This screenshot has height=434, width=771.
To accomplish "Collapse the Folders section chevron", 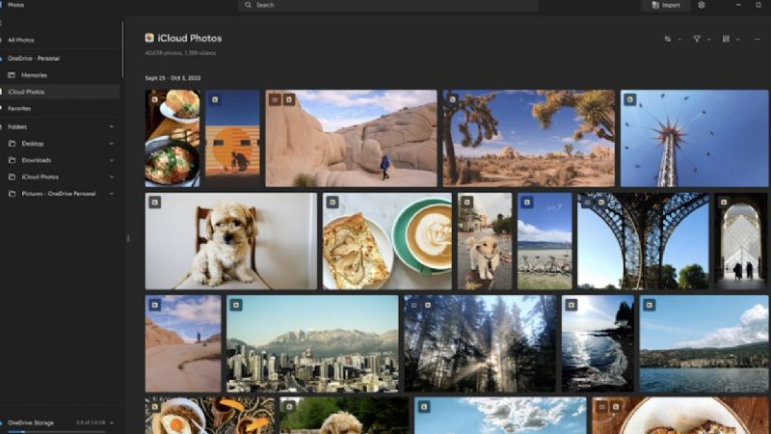I will 111,126.
